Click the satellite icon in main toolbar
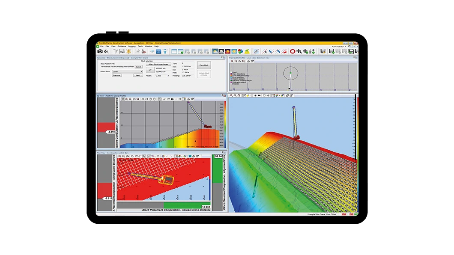Image resolution: width=454 pixels, height=255 pixels. point(256,51)
